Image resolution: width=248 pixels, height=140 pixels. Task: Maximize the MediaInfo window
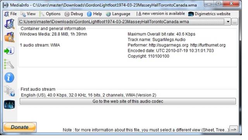pyautogui.click(x=218, y=4)
